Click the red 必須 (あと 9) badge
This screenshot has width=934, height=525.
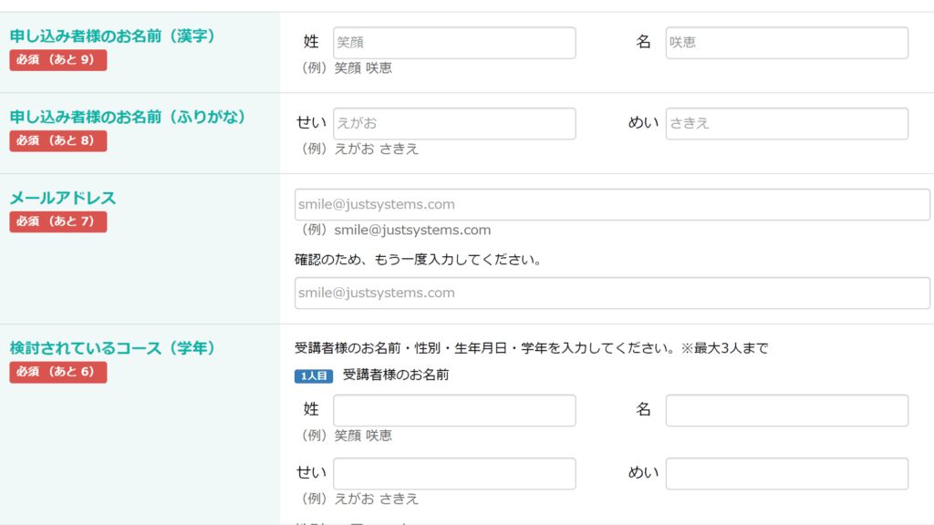click(58, 60)
